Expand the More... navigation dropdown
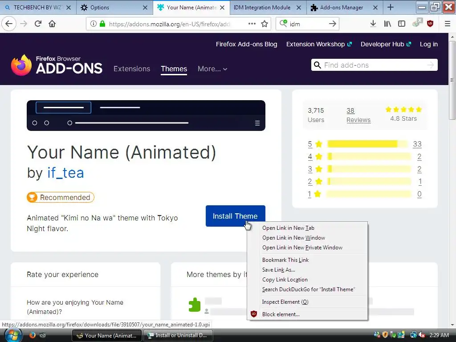The height and width of the screenshot is (342, 456). tap(212, 69)
